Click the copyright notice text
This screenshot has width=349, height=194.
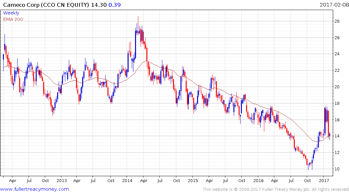click(276, 189)
